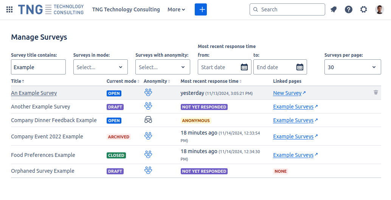Screen dimensions: 391x200
Task: Open the help question mark icon
Action: point(349,9)
